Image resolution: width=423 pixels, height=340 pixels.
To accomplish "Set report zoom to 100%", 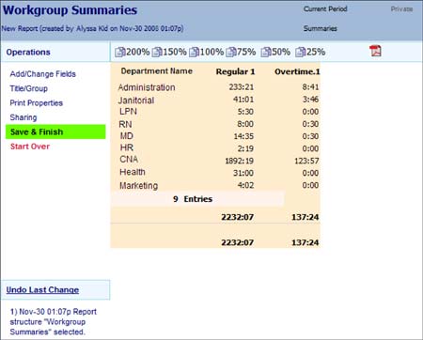I will click(207, 52).
